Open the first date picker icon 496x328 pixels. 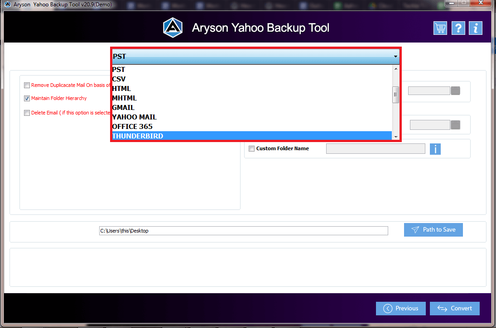(x=455, y=90)
